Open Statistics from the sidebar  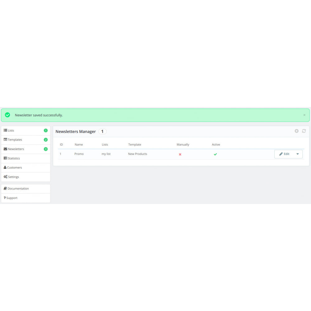14,158
